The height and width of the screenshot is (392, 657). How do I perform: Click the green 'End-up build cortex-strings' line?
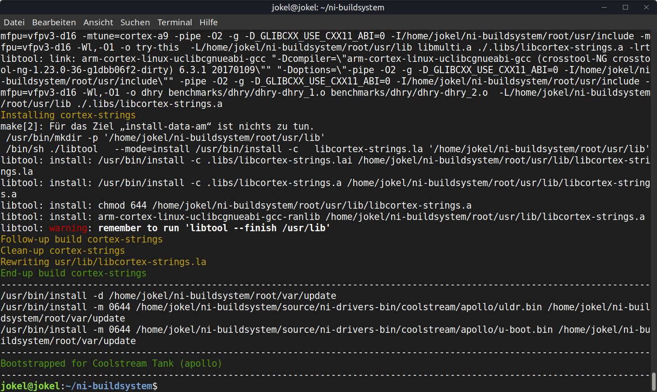[74, 273]
